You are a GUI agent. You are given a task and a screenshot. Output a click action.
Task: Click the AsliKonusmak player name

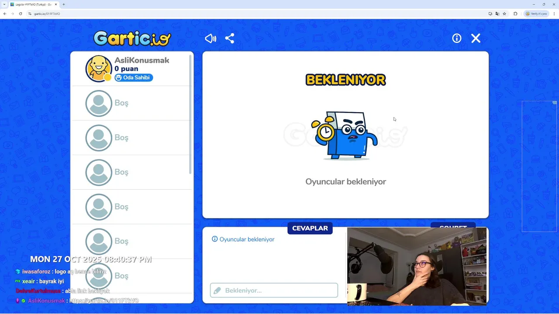tap(142, 60)
